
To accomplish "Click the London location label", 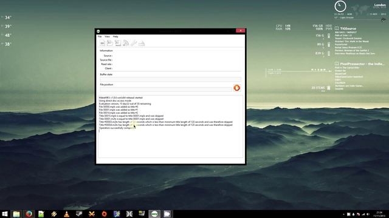I will (x=380, y=5).
